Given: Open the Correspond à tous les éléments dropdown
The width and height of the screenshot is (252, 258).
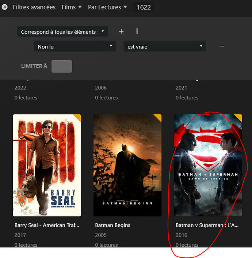Looking at the screenshot, I should [62, 31].
